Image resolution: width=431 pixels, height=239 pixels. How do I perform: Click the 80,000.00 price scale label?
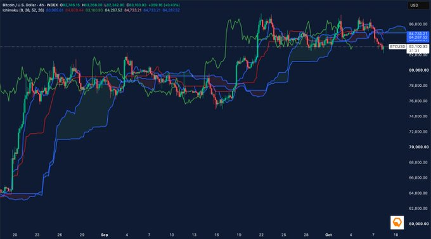click(418, 70)
